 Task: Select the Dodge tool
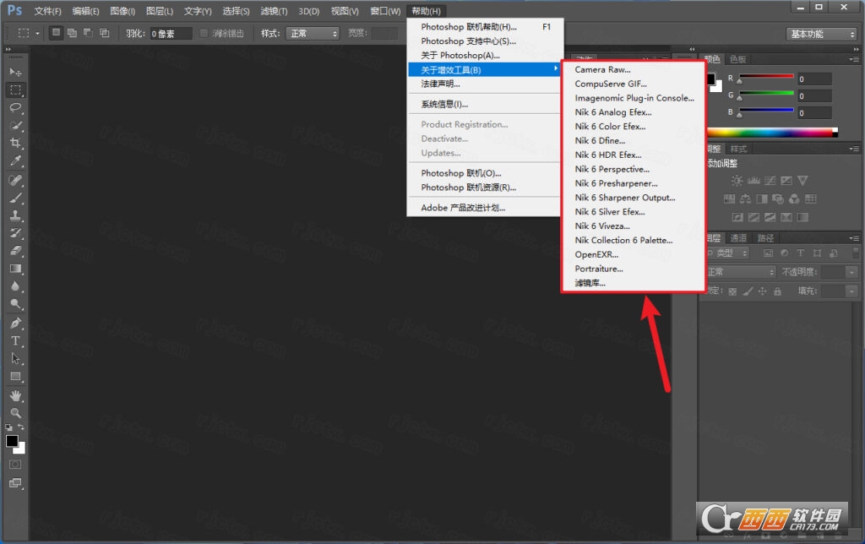(x=15, y=304)
